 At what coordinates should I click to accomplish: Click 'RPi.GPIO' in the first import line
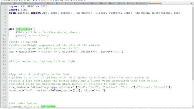coord(27,6)
